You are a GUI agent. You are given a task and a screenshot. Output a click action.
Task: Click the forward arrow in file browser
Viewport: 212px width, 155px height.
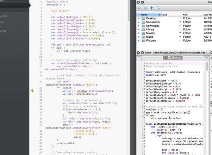tap(145, 8)
